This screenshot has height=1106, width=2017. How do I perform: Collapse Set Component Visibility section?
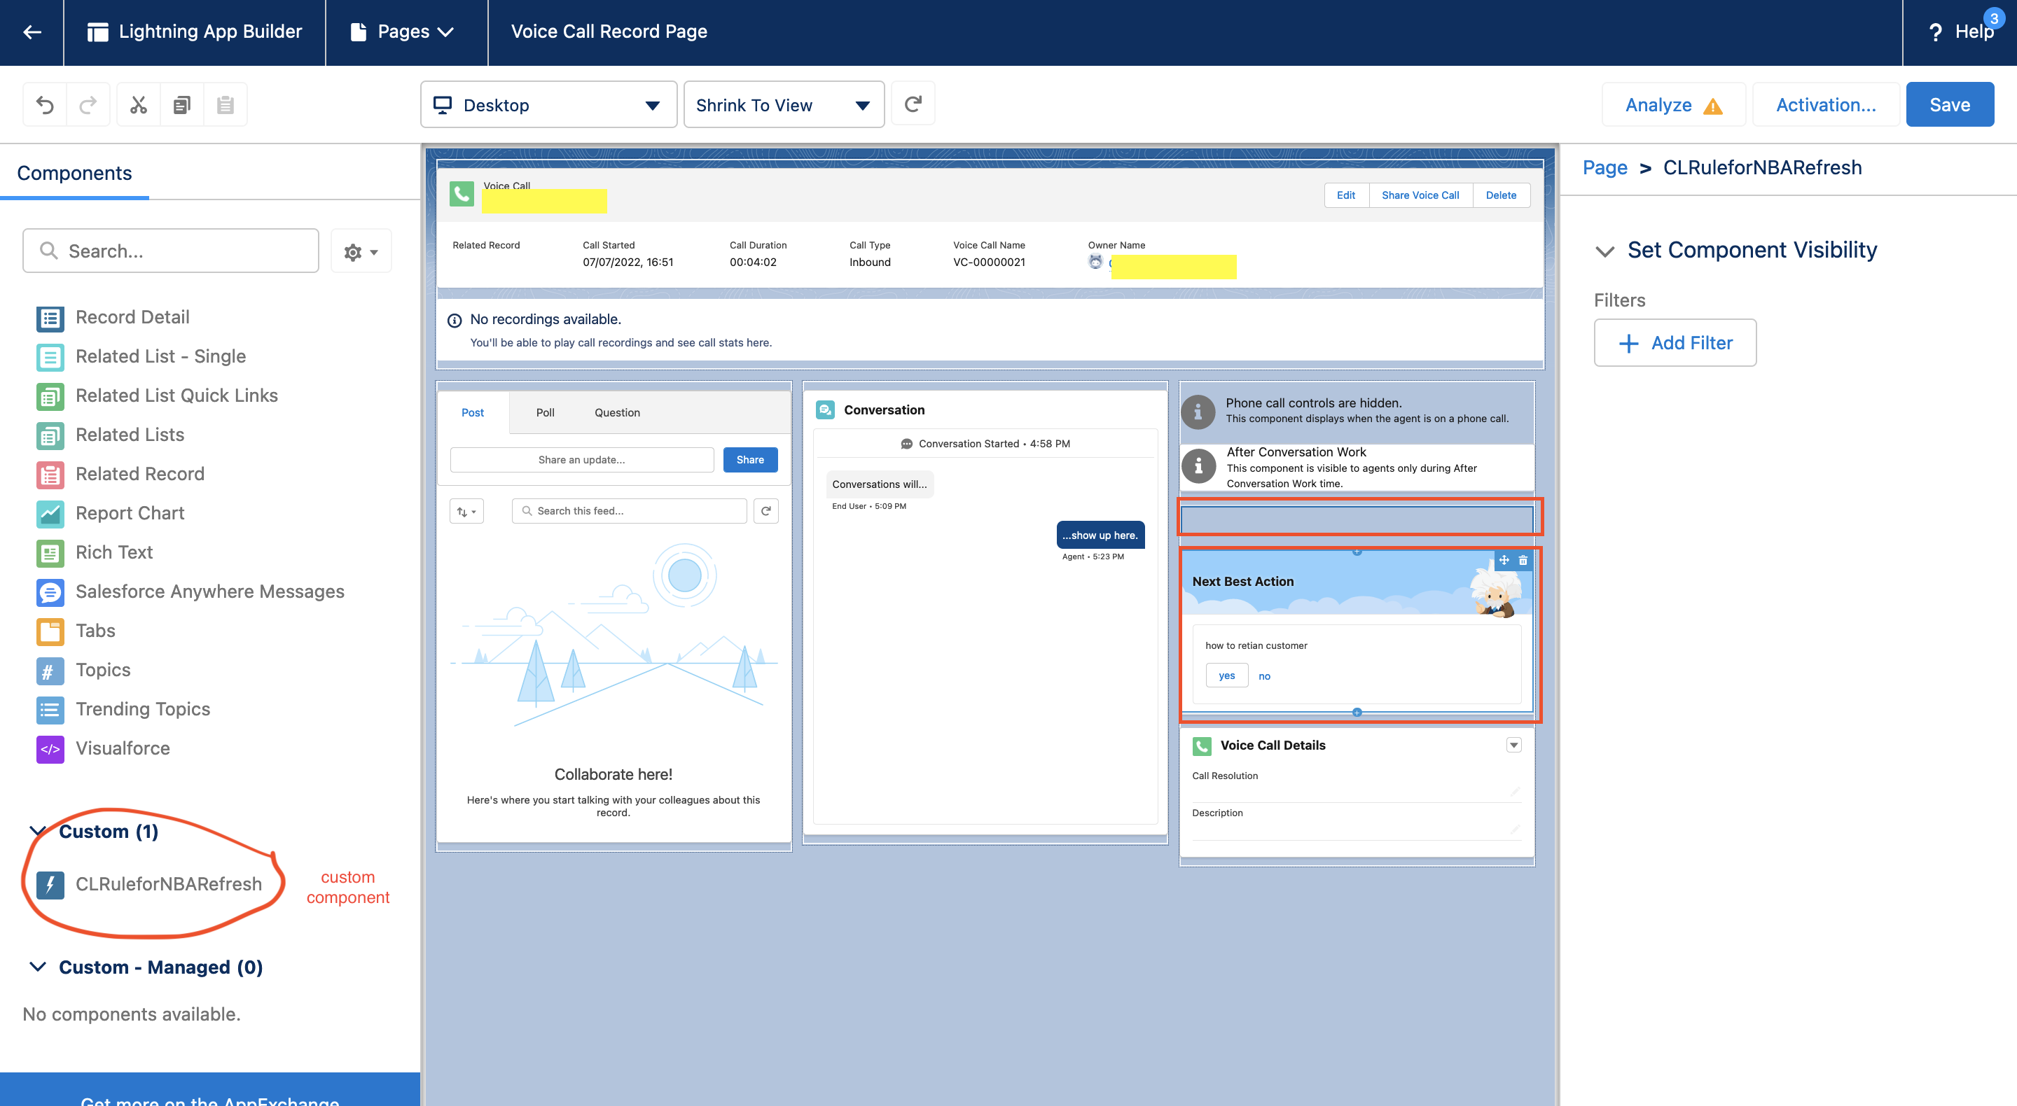click(x=1604, y=251)
